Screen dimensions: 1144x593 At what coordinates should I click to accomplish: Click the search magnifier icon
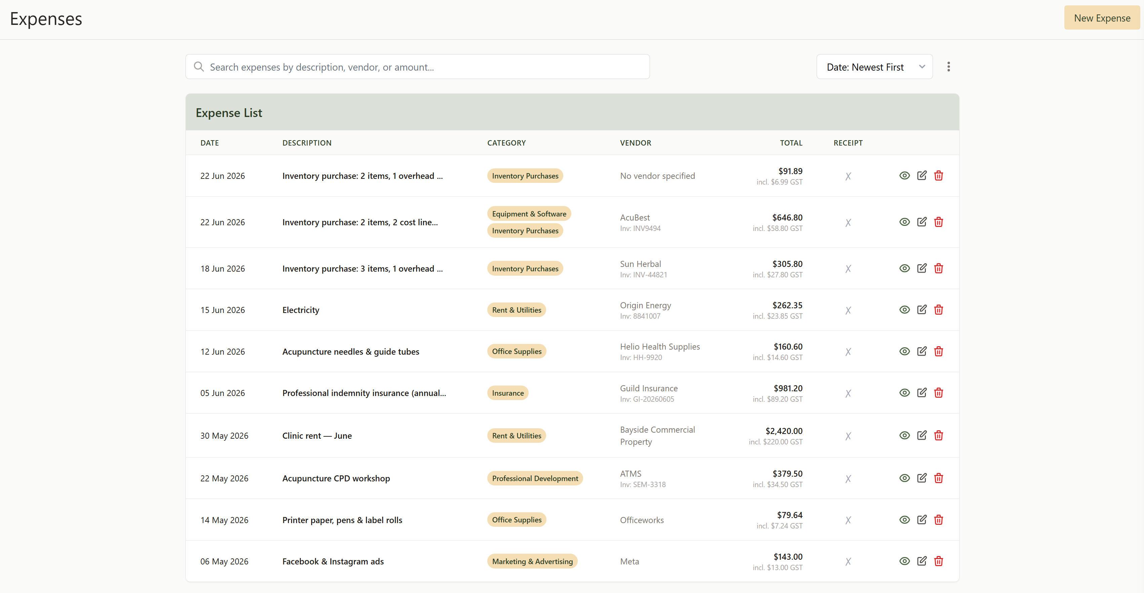pos(199,67)
